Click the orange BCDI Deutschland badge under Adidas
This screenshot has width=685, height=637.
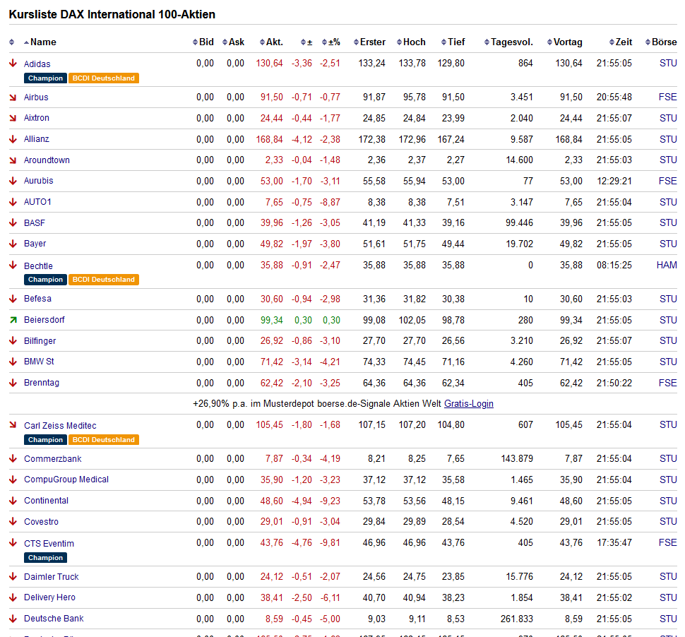103,78
